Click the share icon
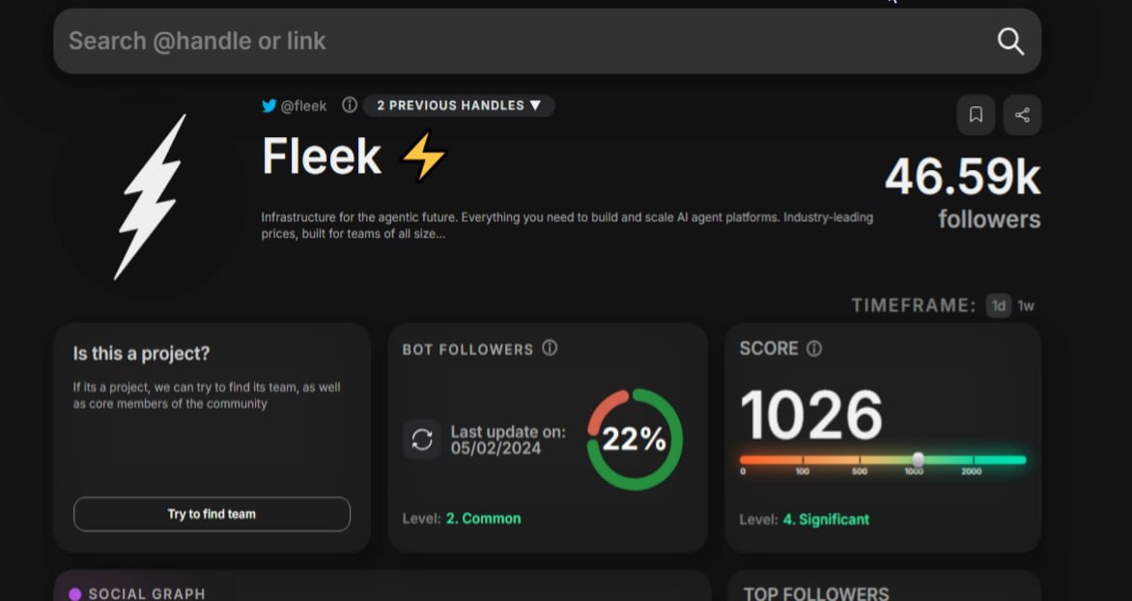This screenshot has width=1132, height=601. click(1022, 115)
